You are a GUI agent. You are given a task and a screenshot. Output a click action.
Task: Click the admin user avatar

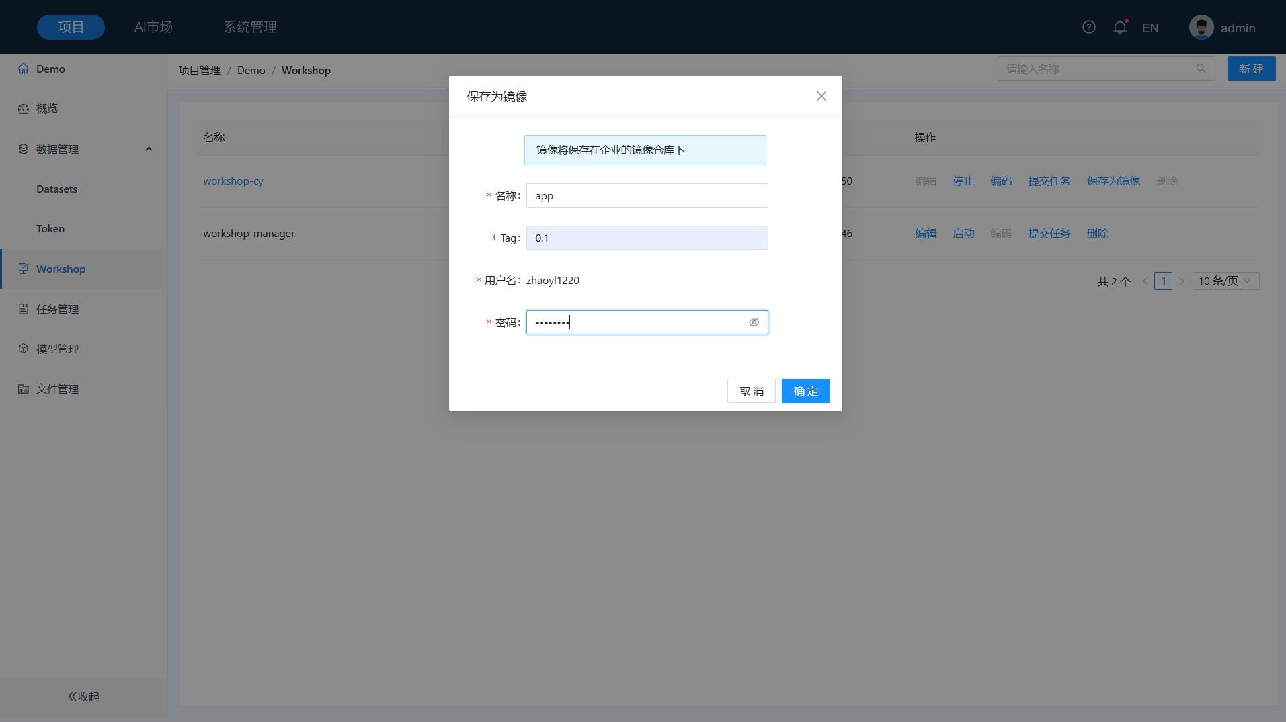[1201, 28]
